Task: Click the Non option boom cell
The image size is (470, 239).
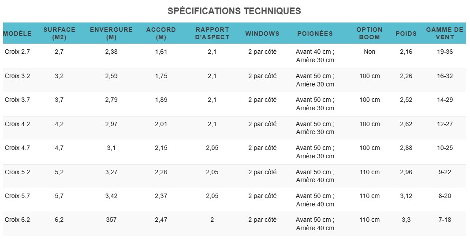Action: [369, 52]
